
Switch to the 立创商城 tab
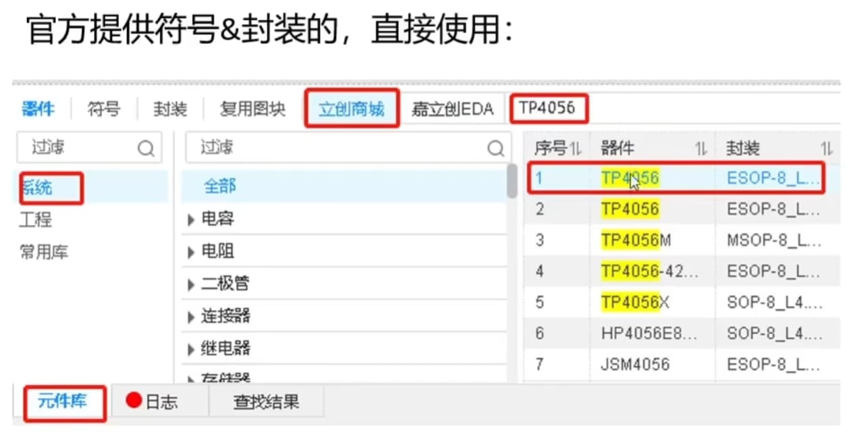351,109
